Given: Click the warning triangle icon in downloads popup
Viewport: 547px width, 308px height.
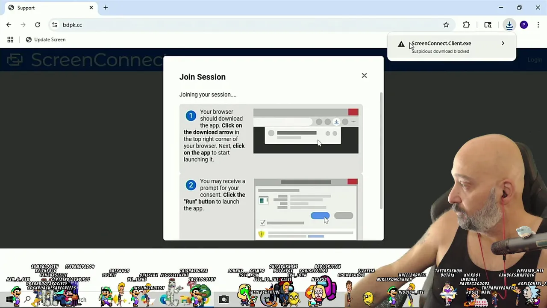Looking at the screenshot, I should tap(401, 44).
